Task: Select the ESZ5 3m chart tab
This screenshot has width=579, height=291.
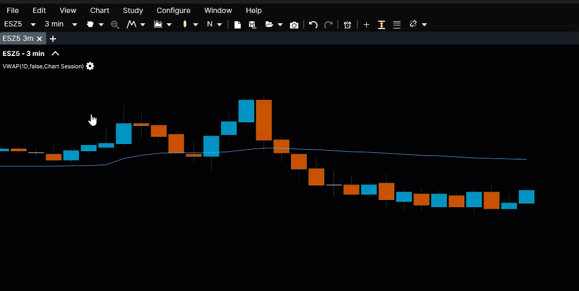Action: point(18,38)
